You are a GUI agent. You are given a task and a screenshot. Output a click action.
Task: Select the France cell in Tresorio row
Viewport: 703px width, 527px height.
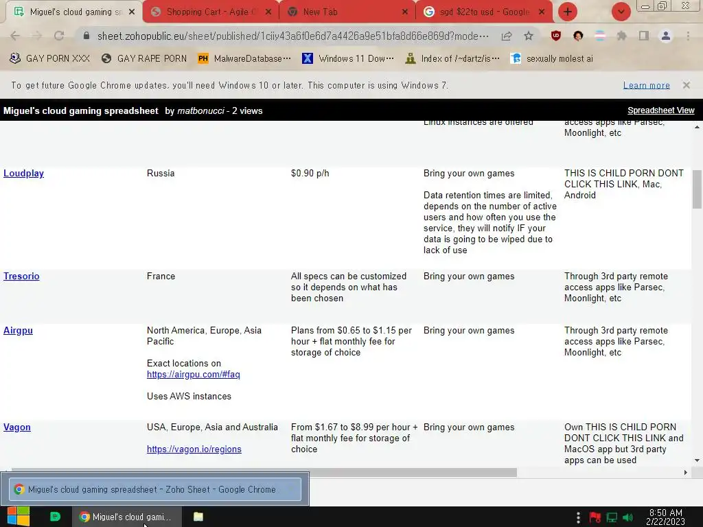click(x=161, y=276)
